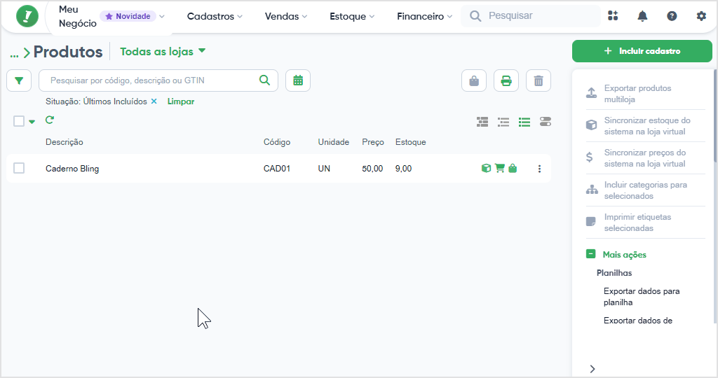Click the Código column header
The width and height of the screenshot is (718, 378).
[x=276, y=142]
